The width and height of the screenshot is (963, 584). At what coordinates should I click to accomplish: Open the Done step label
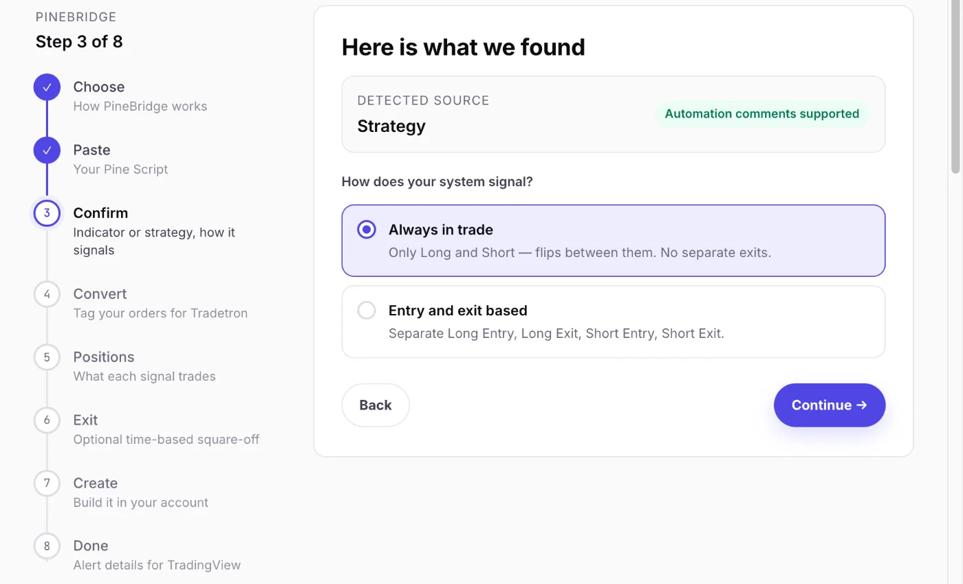[91, 546]
